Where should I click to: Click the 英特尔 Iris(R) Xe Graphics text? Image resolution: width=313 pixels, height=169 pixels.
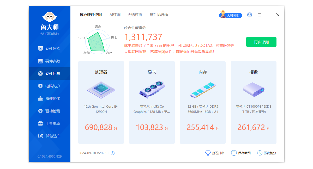[152, 109]
